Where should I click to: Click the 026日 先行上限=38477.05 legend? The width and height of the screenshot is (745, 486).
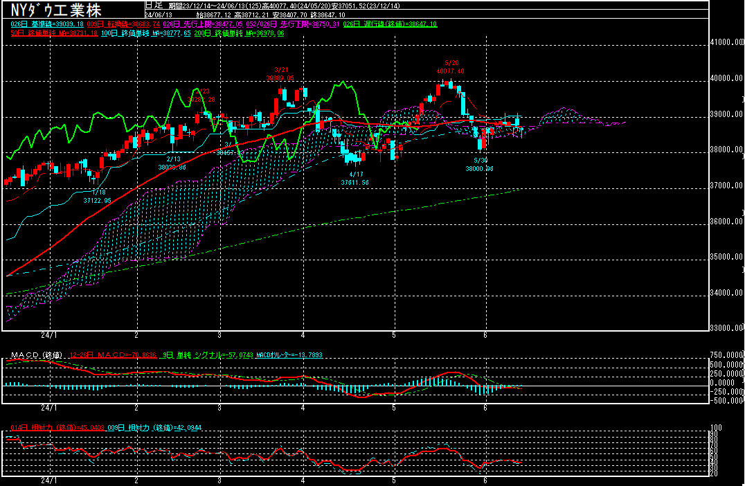203,24
